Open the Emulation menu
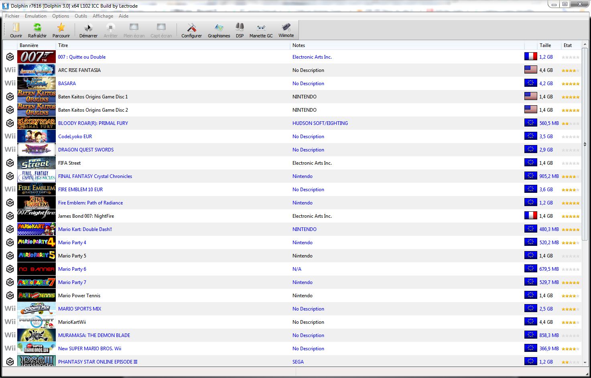Screen dimensions: 591x378 [x=36, y=16]
